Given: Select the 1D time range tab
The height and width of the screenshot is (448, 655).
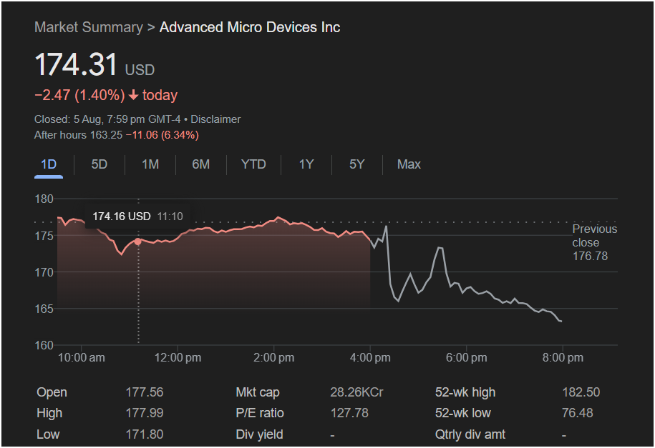Looking at the screenshot, I should click(x=49, y=164).
